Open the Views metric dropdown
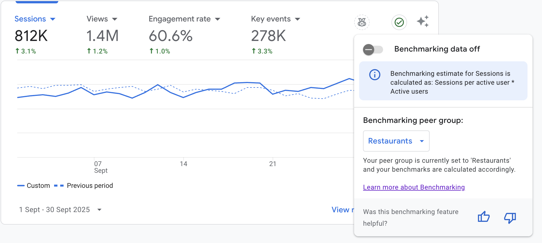Screen dimensions: 542x243 [x=115, y=19]
